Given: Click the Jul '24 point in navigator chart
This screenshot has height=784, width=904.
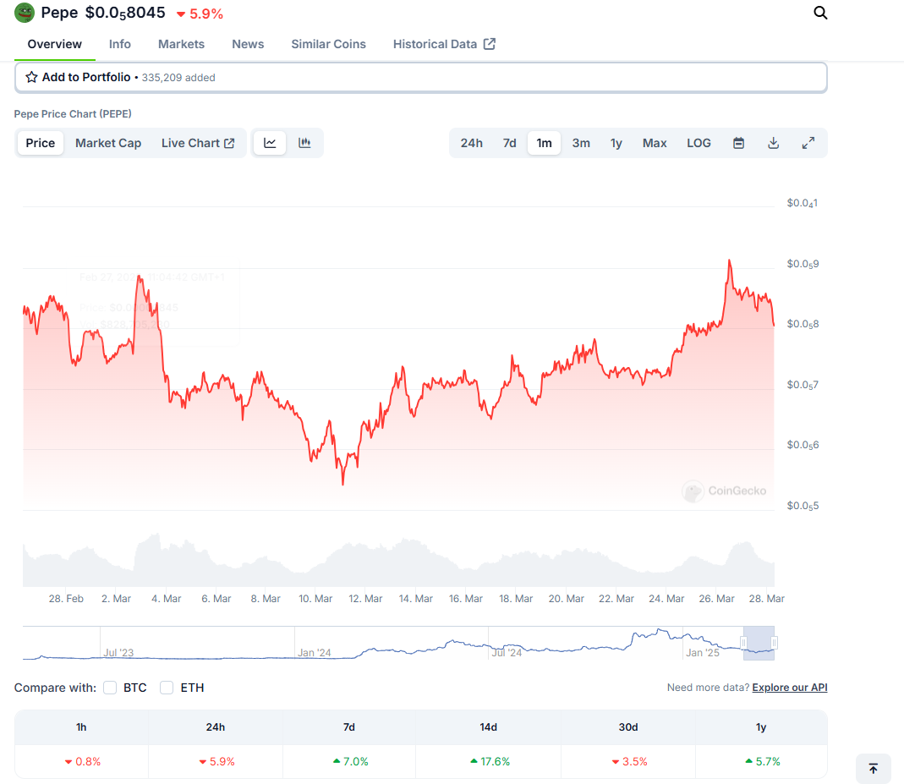Looking at the screenshot, I should pos(507,653).
